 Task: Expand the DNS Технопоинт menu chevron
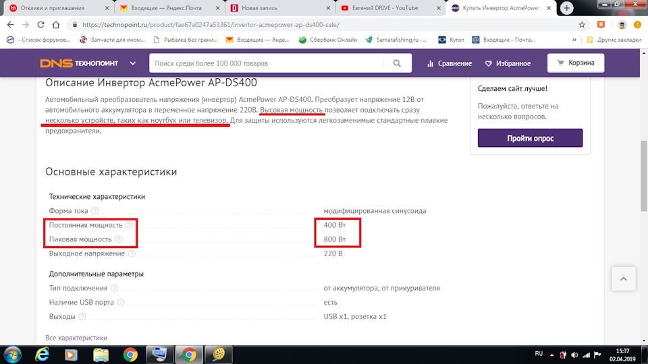click(x=133, y=63)
